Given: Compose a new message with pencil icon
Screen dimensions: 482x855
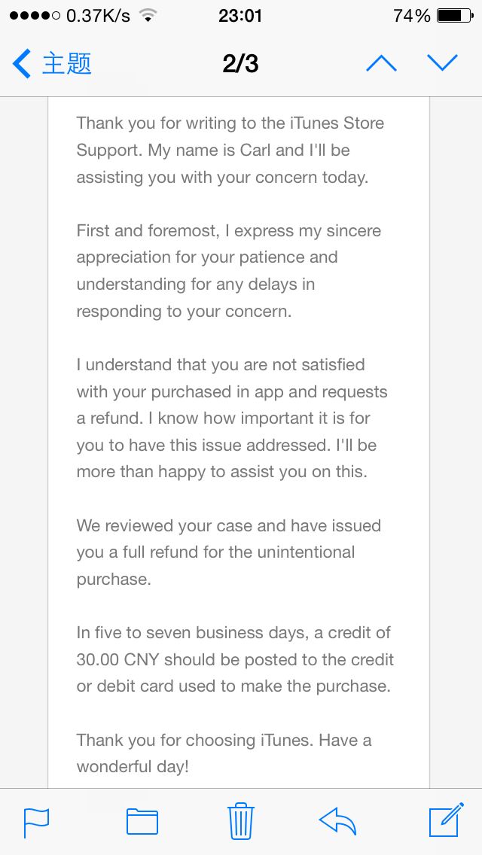Looking at the screenshot, I should click(447, 820).
